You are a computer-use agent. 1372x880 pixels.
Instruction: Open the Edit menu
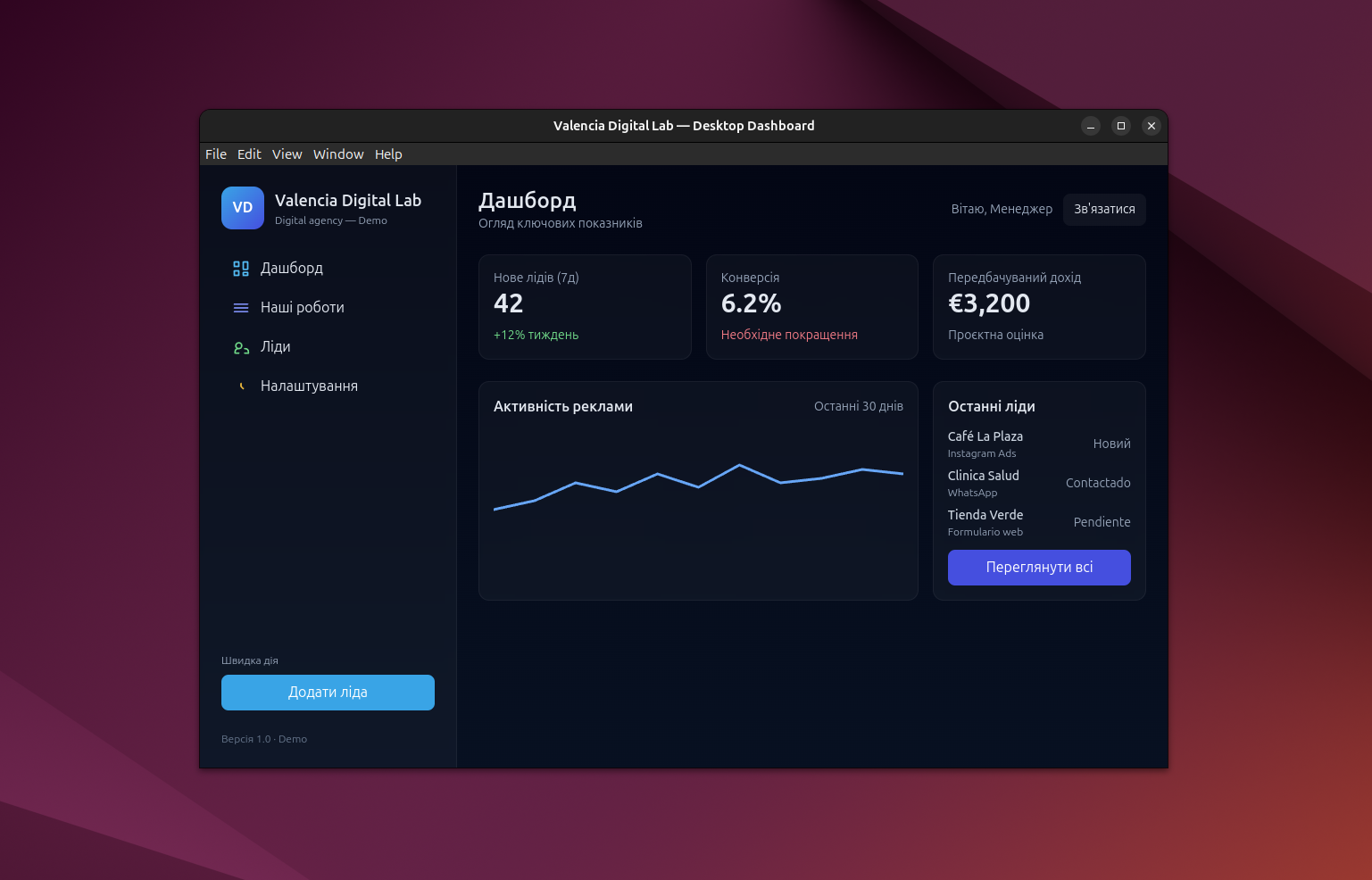click(x=249, y=154)
